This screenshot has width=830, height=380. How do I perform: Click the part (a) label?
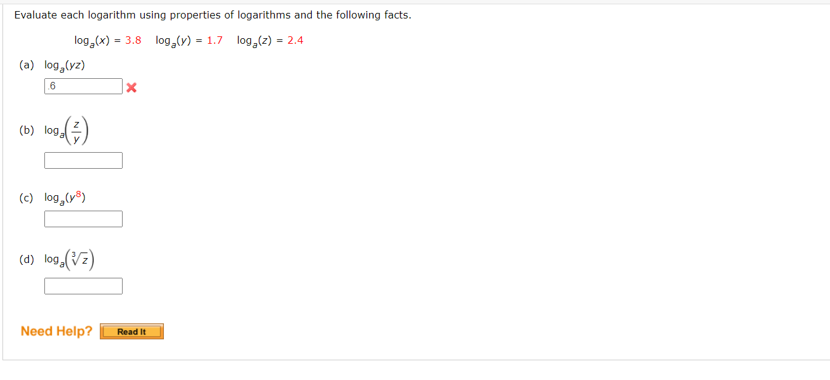26,65
